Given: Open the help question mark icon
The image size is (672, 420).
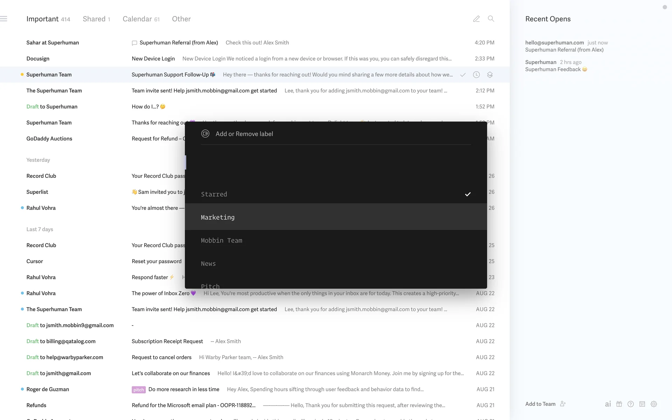Looking at the screenshot, I should pyautogui.click(x=631, y=404).
